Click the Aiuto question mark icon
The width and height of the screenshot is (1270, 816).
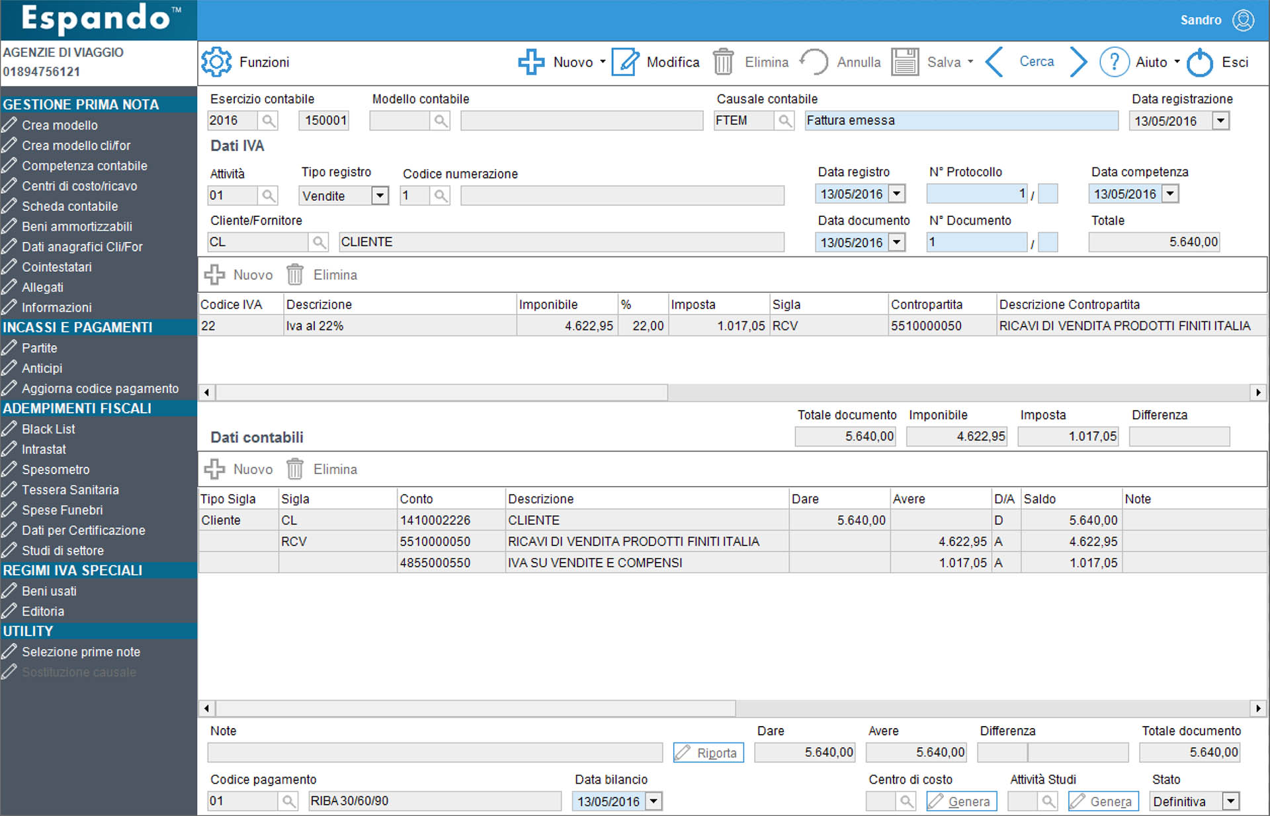(x=1114, y=62)
